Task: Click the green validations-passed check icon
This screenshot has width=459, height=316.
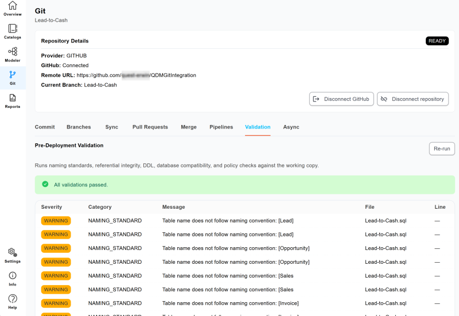Action: pos(45,184)
